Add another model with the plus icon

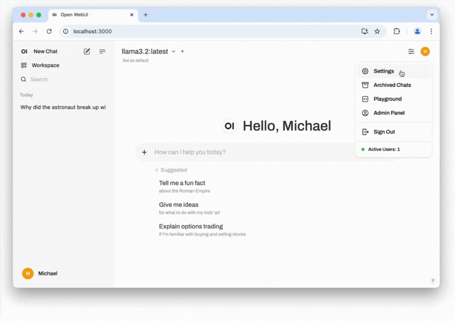point(182,51)
